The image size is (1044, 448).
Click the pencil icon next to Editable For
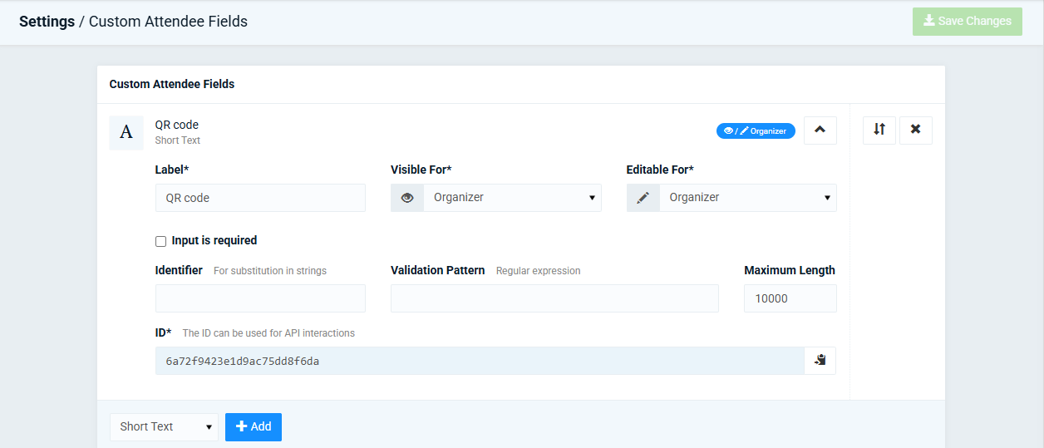pos(643,198)
